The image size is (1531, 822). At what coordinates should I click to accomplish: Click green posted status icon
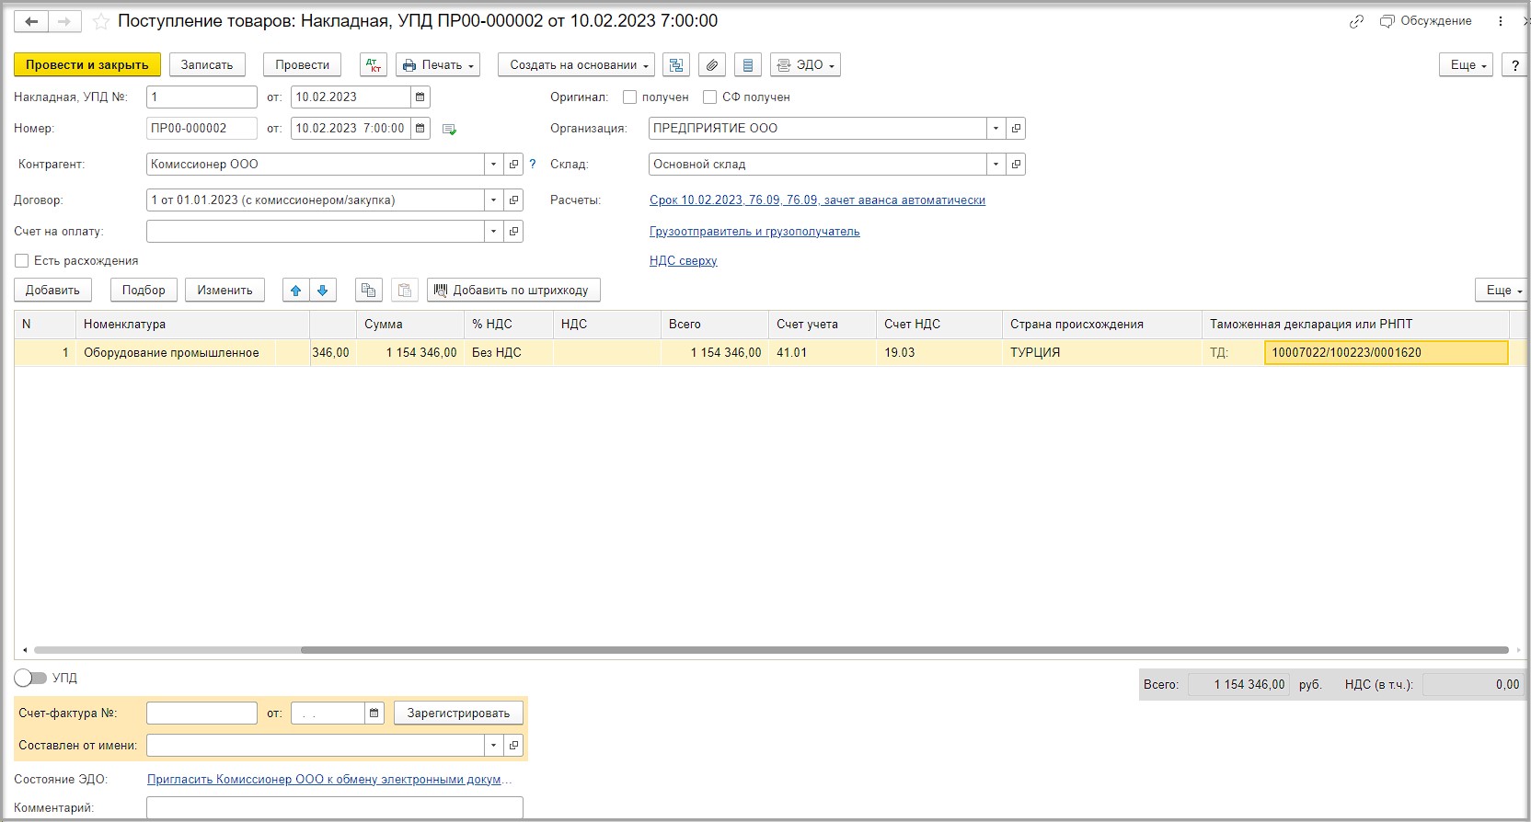click(x=449, y=129)
